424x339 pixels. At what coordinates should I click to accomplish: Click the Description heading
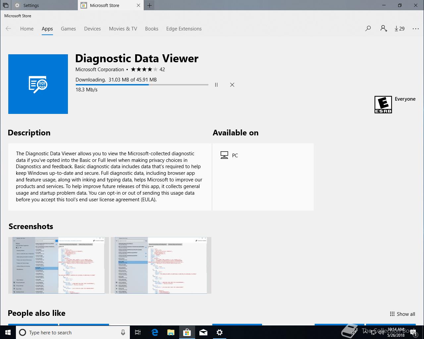(29, 133)
